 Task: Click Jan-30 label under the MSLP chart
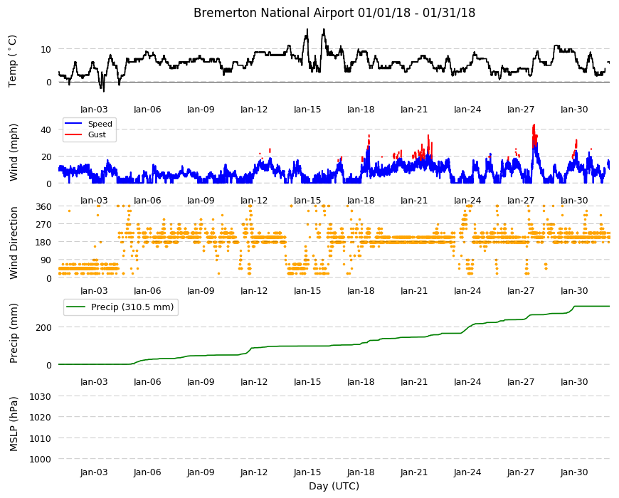[574, 472]
